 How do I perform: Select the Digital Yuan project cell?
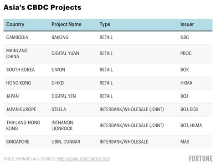tap(65, 53)
